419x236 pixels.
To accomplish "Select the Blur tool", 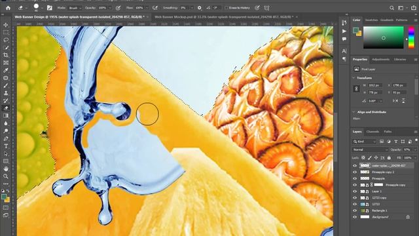I will [x=6, y=123].
